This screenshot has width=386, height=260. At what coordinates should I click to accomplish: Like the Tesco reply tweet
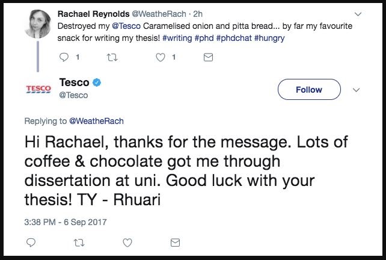coord(127,243)
